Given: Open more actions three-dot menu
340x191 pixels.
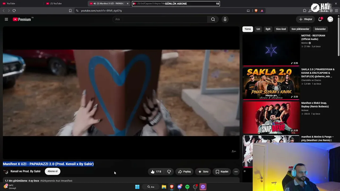Looking at the screenshot, I should pos(236,172).
